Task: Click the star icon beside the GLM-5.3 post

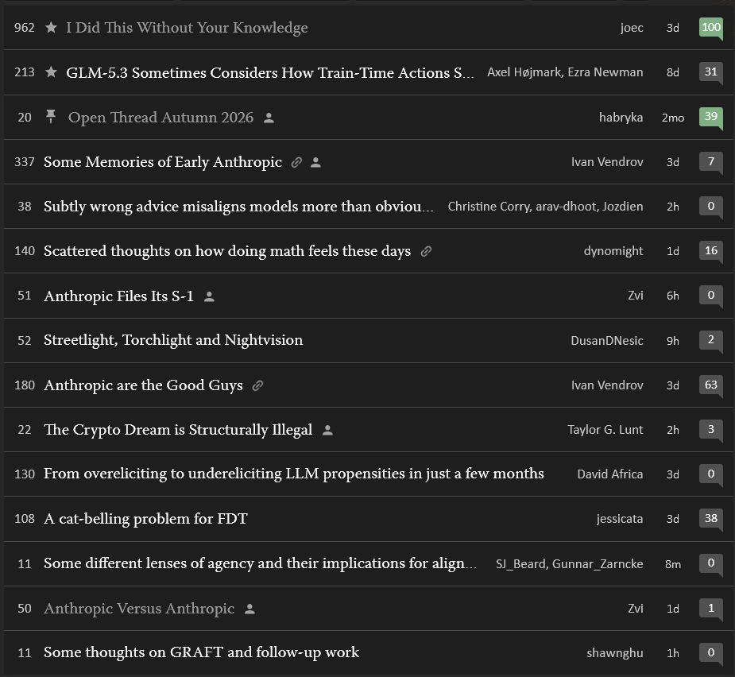Action: pyautogui.click(x=51, y=72)
